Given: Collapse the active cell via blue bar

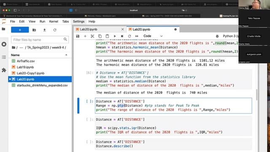Looking at the screenshot, I should click(78, 106).
